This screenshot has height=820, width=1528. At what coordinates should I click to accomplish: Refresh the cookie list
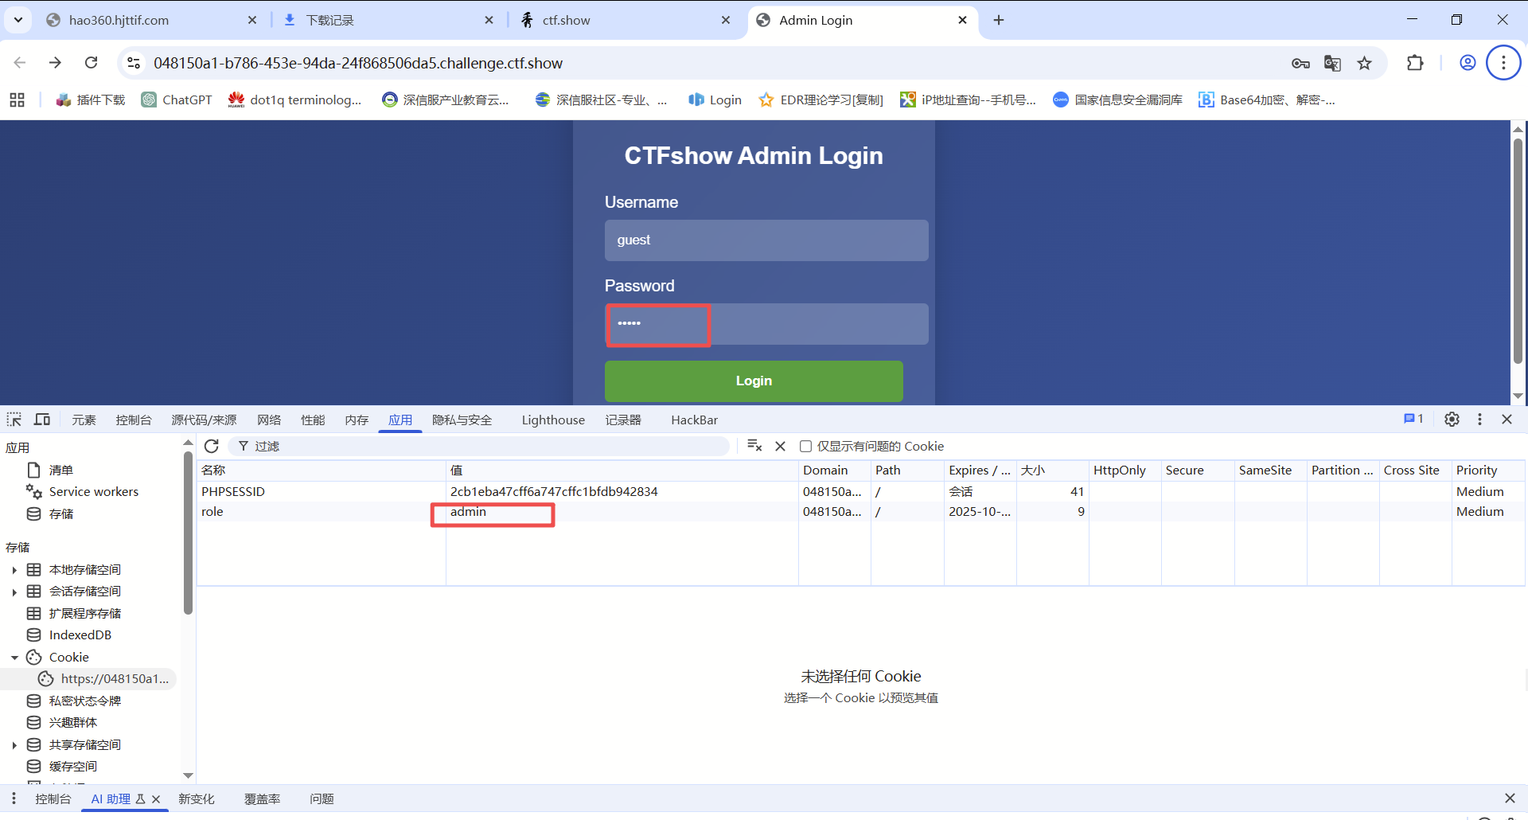click(x=211, y=446)
